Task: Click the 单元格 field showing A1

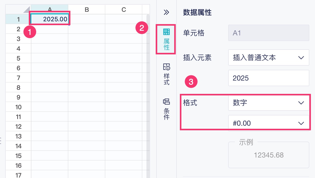Action: 268,33
